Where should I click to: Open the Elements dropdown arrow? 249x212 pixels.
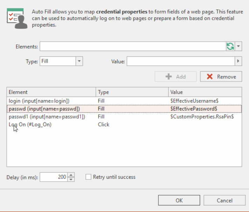coord(239,47)
